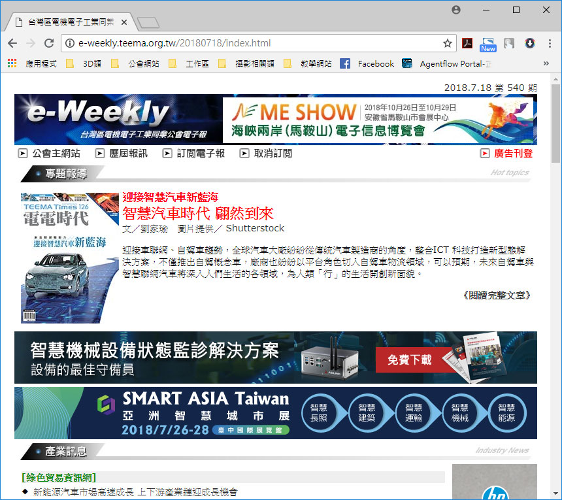Click the gray portrait extension icon
562x500 pixels.
pos(508,43)
